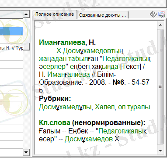The image size is (167, 158).
Task: Click the Кл.слова keyword heading link
Action: click(55, 123)
